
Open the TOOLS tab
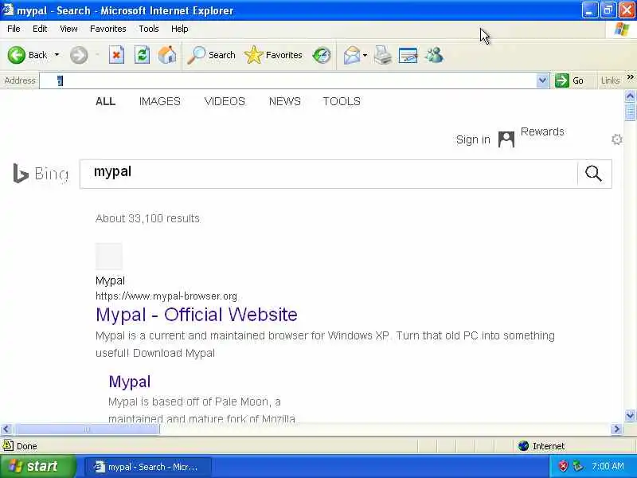(342, 101)
